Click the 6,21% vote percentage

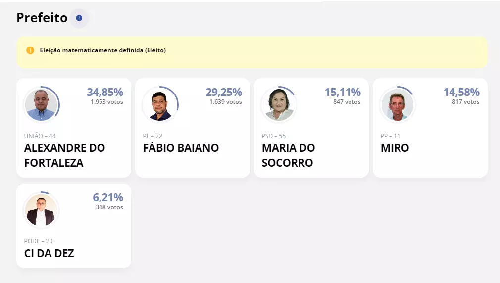point(108,197)
